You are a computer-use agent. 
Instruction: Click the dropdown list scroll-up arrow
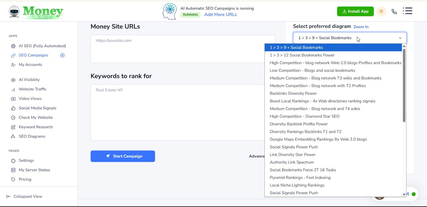click(404, 46)
